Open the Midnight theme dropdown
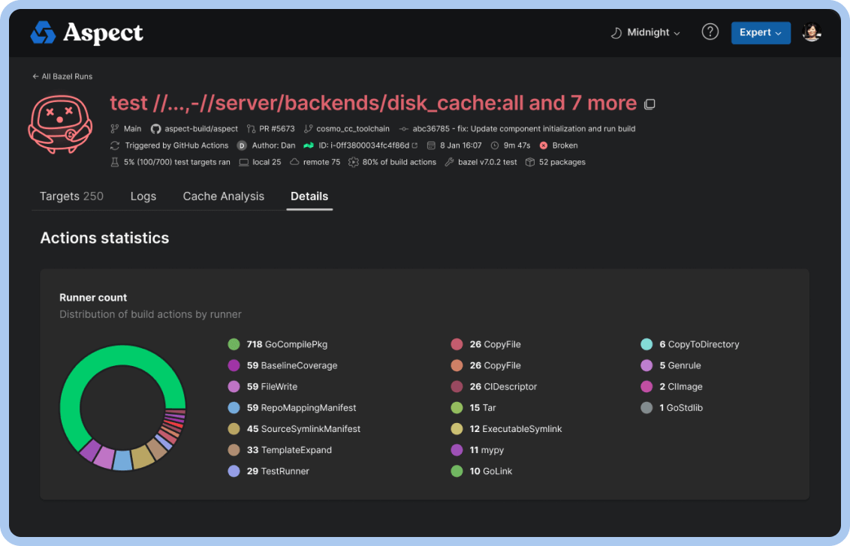This screenshot has height=546, width=850. 646,32
